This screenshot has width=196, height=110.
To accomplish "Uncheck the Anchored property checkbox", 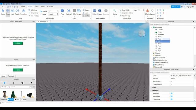I will (171, 94).
